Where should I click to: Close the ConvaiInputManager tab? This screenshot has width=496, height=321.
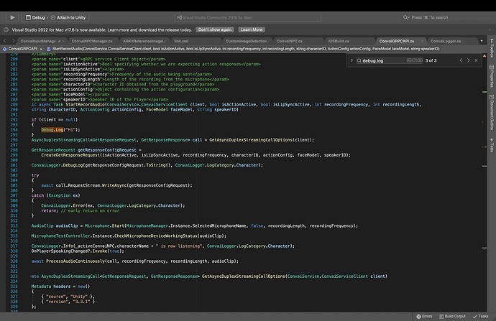click(63, 41)
